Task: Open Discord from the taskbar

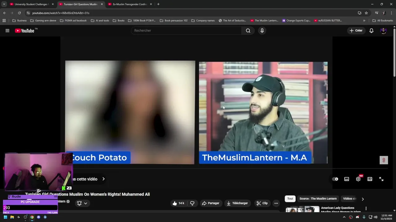Action: point(38,217)
